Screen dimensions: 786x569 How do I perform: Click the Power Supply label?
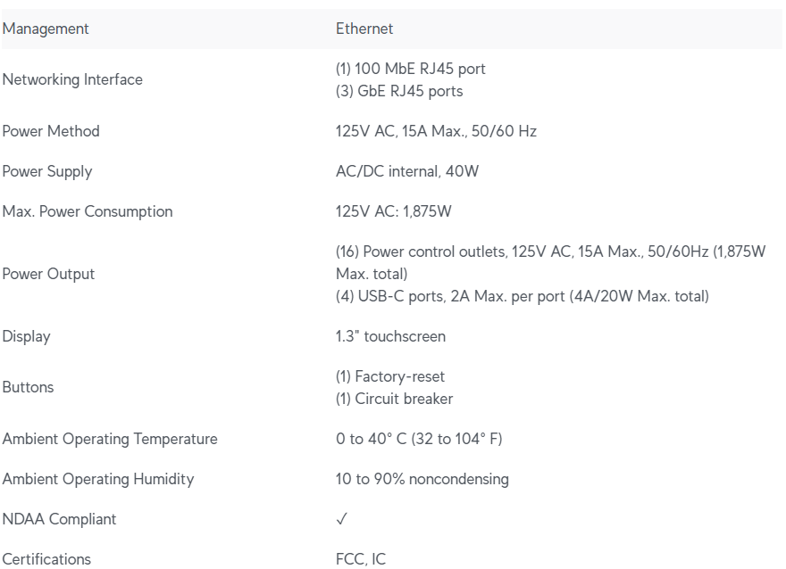pyautogui.click(x=47, y=171)
